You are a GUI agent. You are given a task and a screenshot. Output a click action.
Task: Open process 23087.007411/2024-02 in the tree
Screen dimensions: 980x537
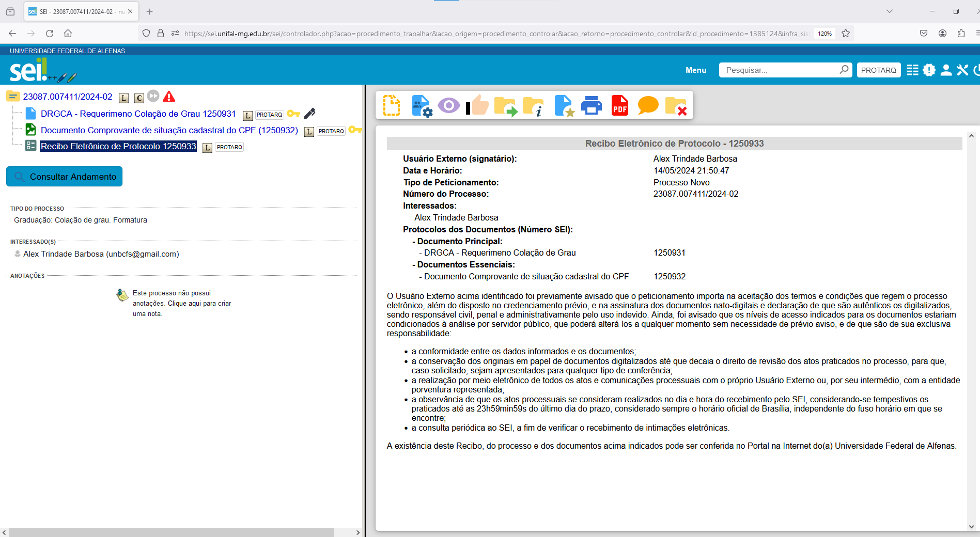coord(68,97)
